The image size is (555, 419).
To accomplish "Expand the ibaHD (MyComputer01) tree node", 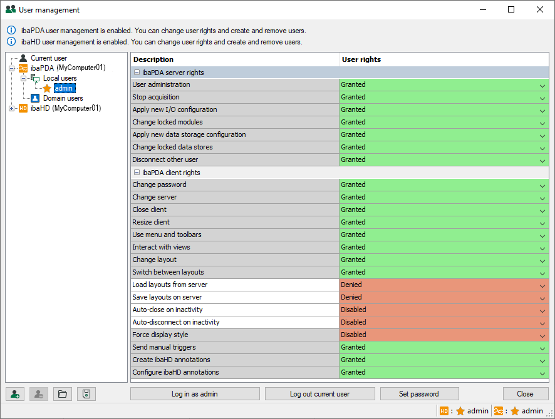I will (11, 108).
